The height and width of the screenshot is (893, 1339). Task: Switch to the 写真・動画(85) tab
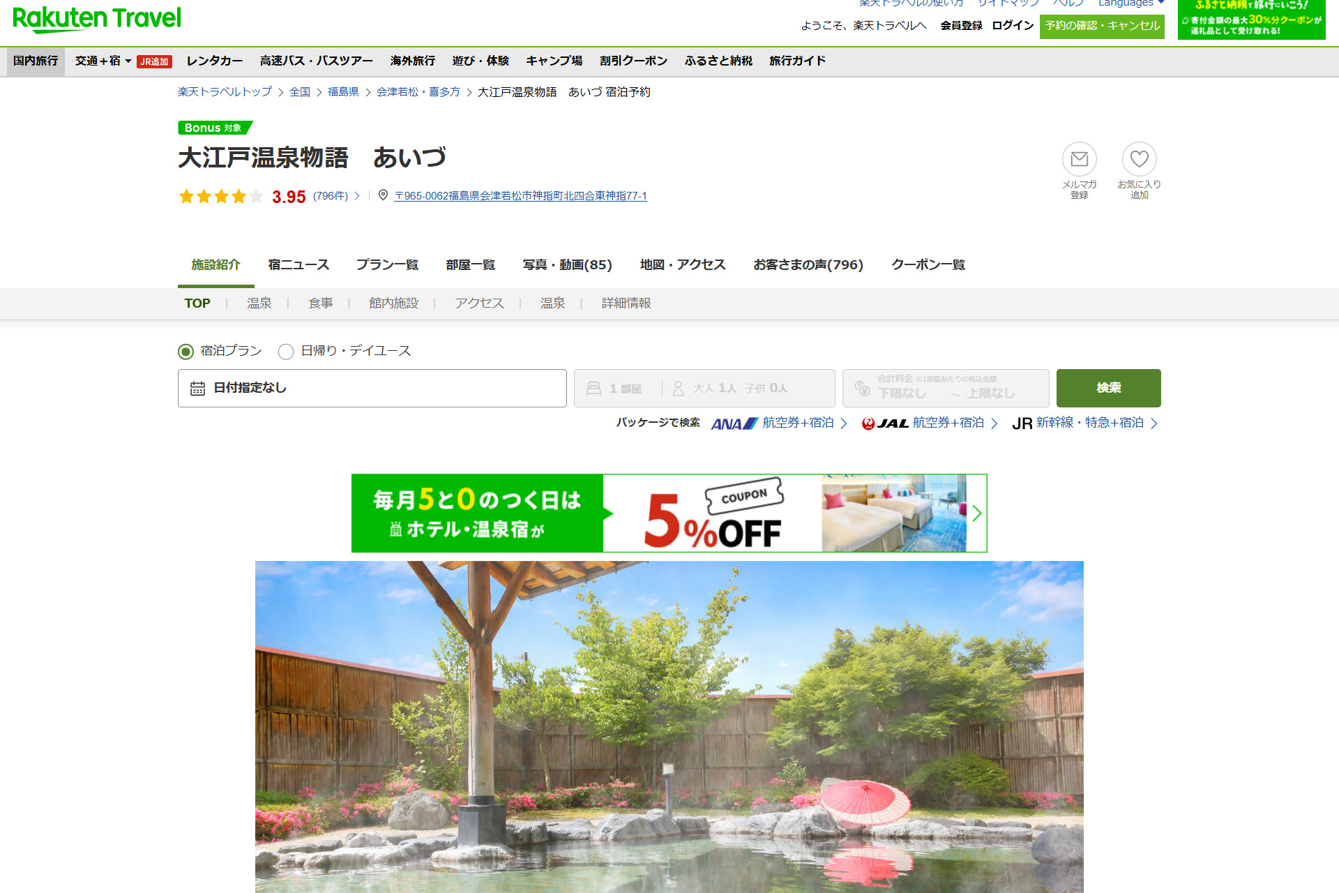[x=567, y=264]
